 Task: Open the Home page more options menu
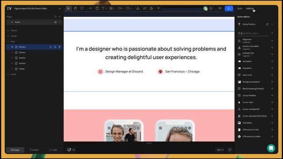coord(60,22)
